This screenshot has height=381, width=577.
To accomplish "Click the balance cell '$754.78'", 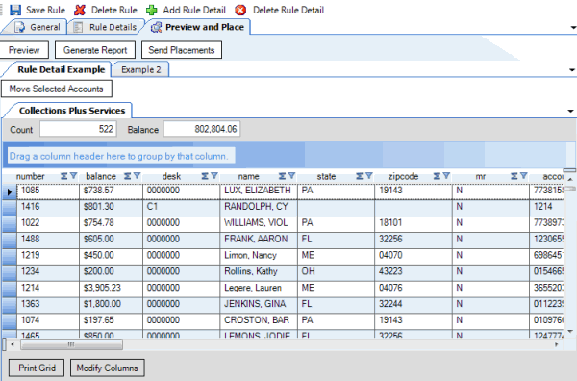I will [x=111, y=223].
